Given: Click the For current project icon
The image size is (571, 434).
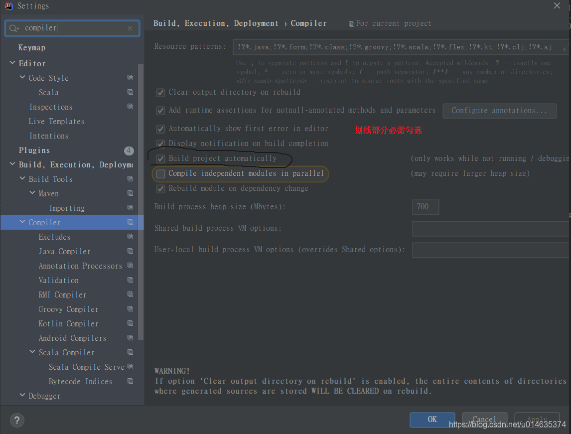Looking at the screenshot, I should tap(351, 24).
